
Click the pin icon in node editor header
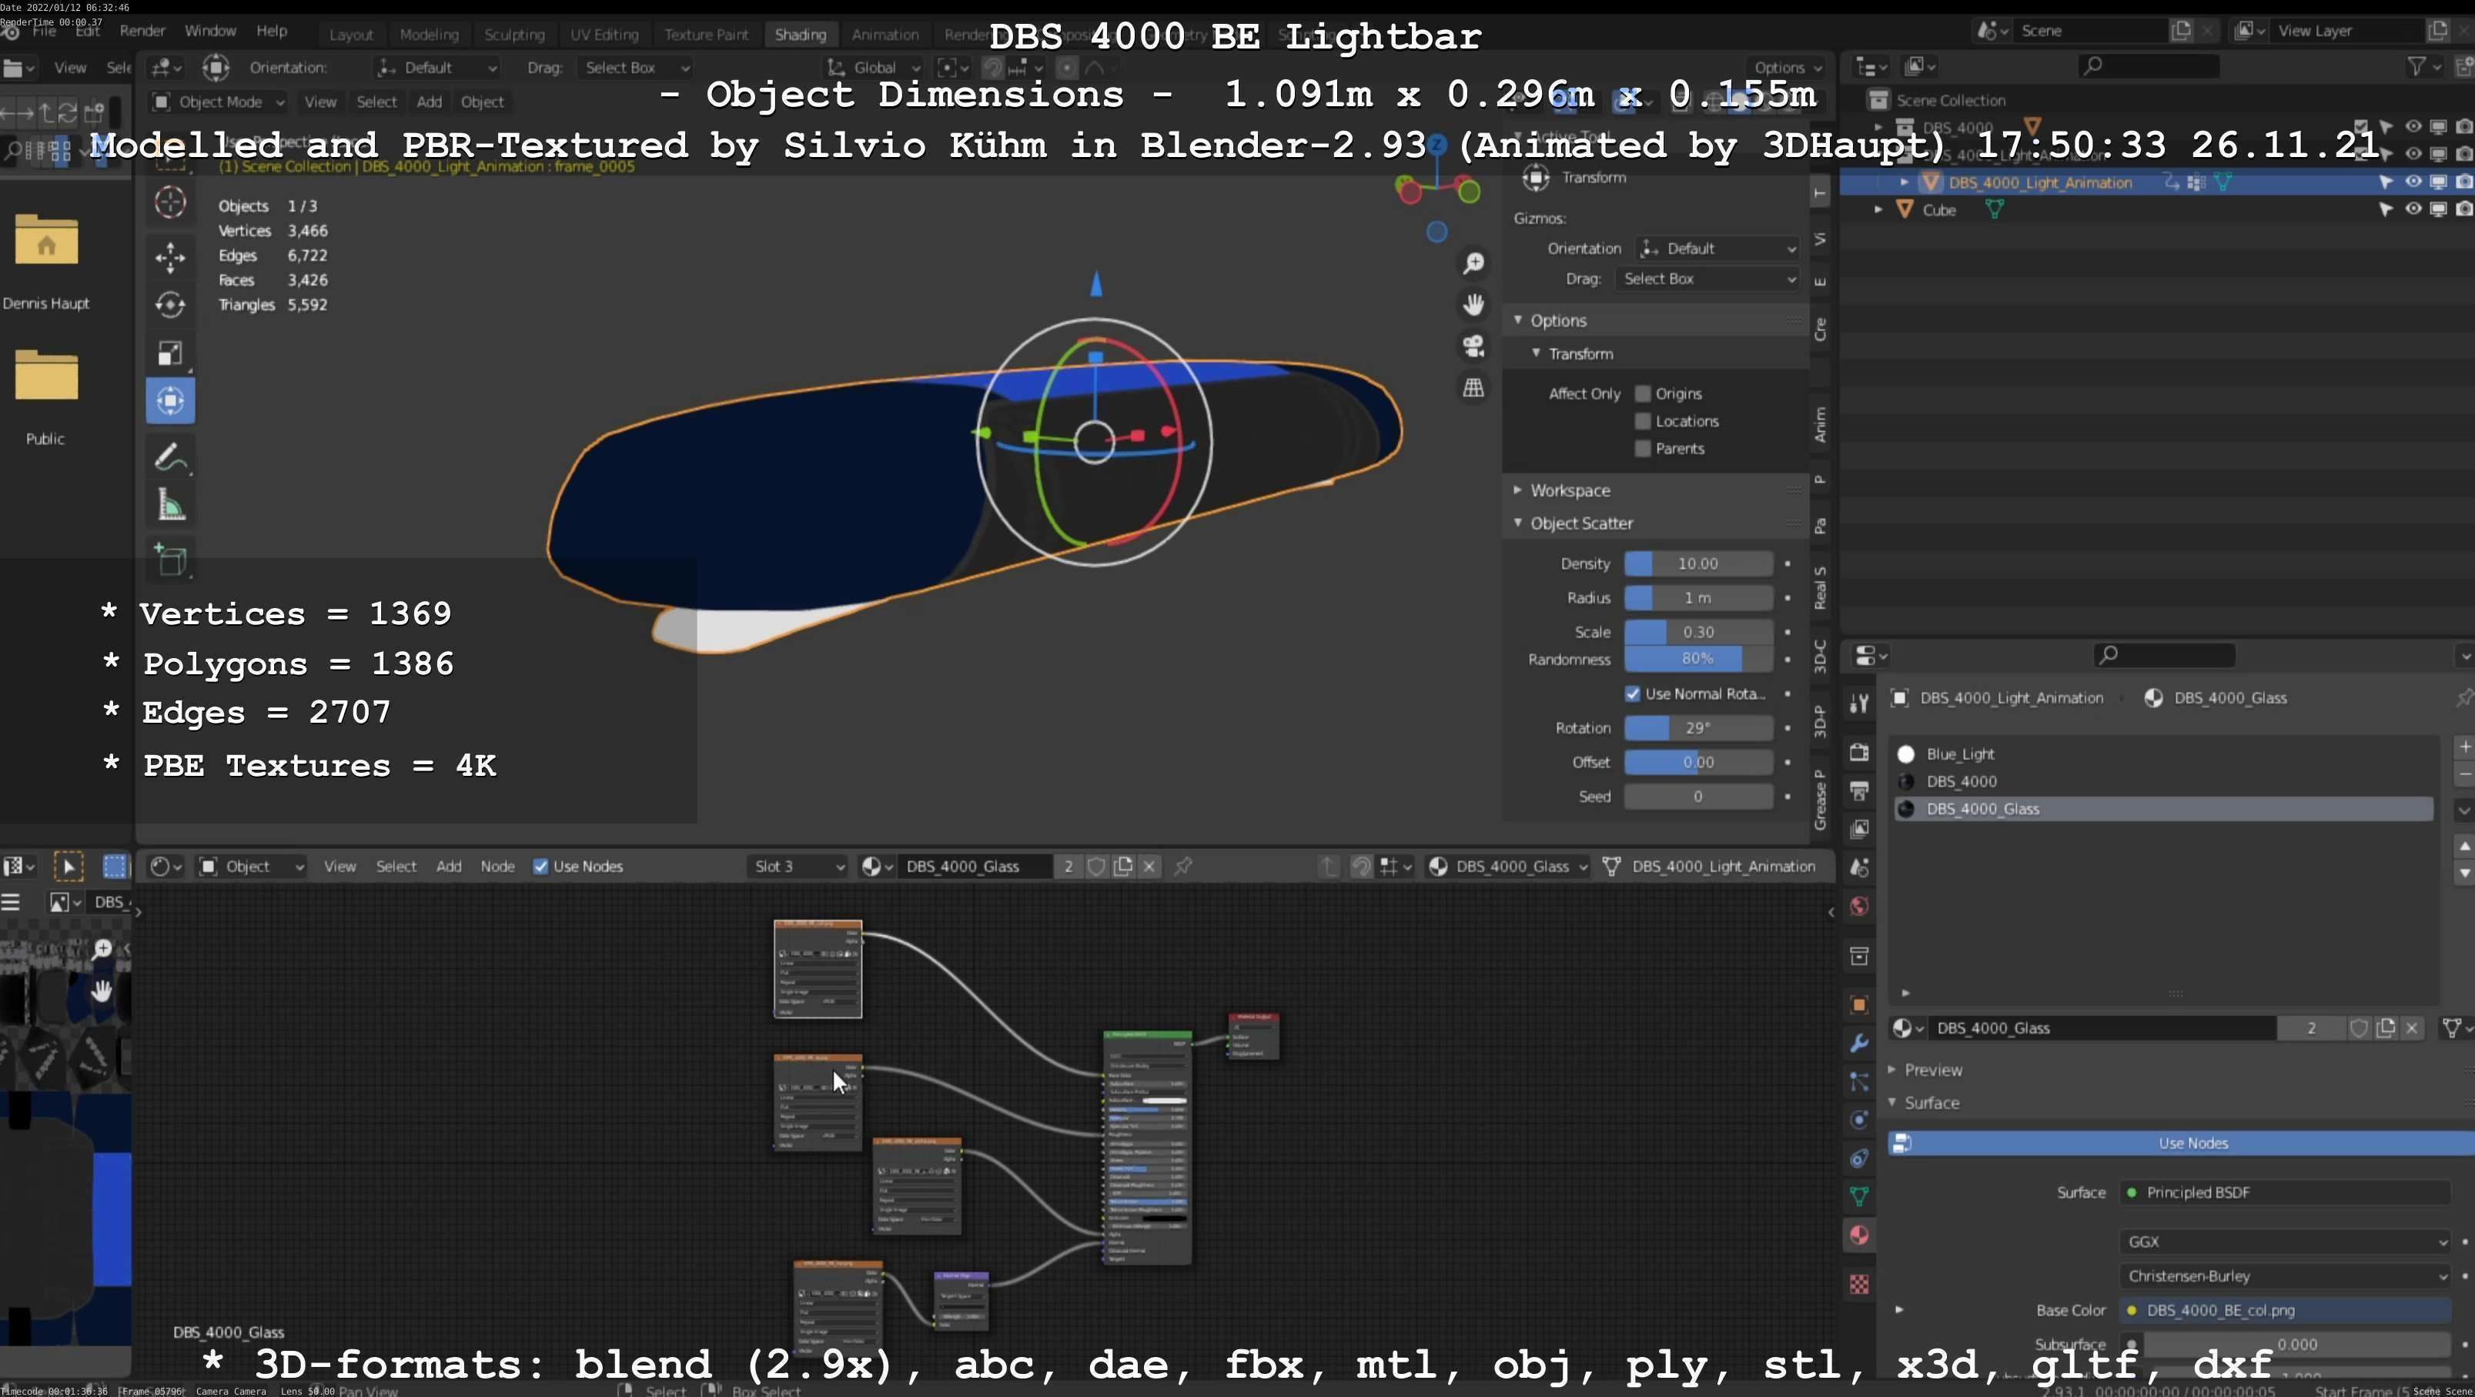1182,867
